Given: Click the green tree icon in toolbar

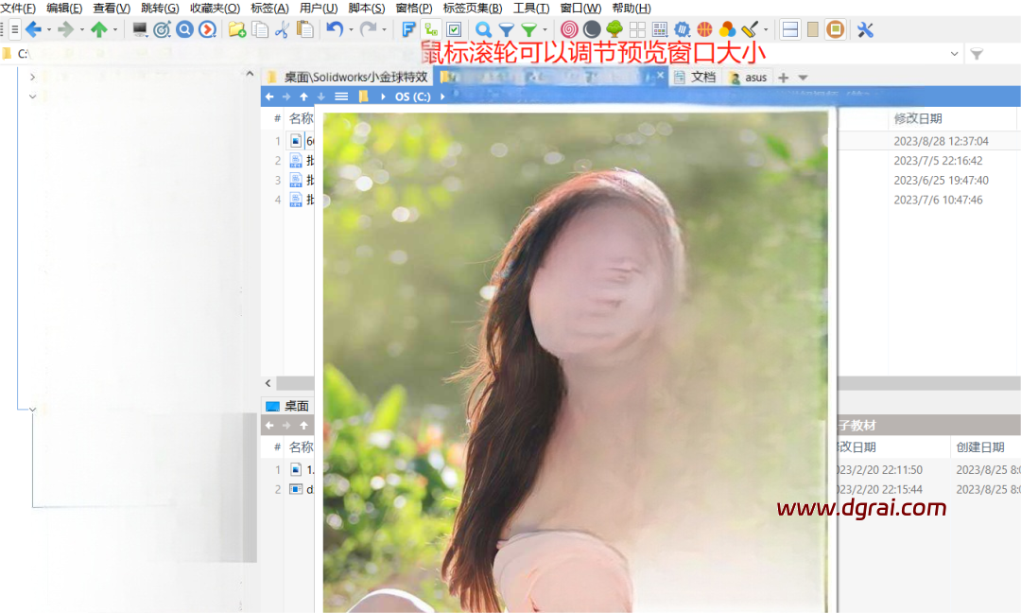Looking at the screenshot, I should pyautogui.click(x=614, y=29).
